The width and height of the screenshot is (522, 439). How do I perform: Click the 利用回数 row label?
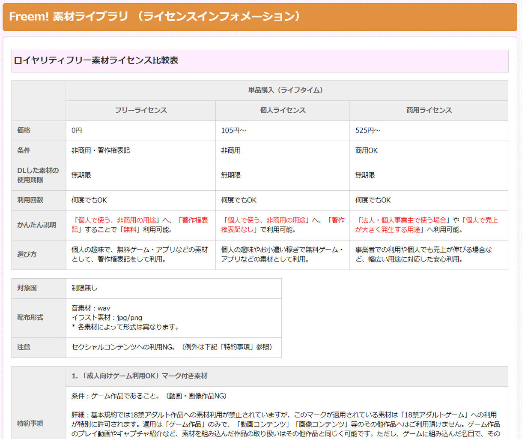39,201
